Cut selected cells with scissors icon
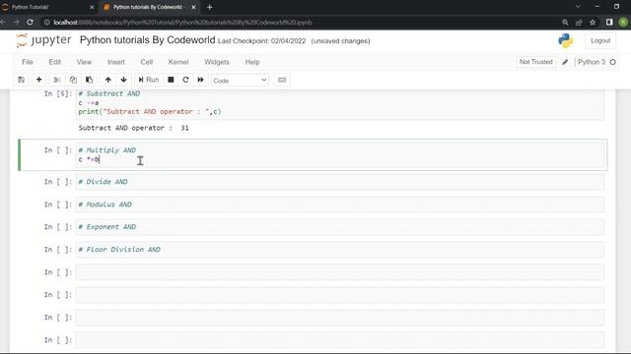This screenshot has height=354, width=631. pos(57,80)
